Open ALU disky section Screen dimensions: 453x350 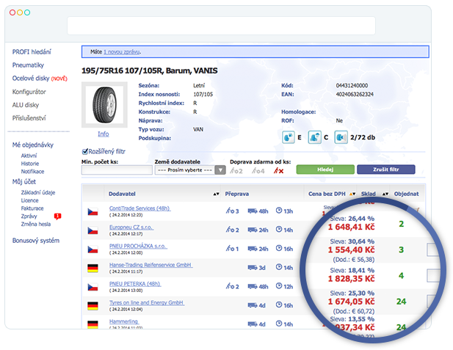pos(26,105)
